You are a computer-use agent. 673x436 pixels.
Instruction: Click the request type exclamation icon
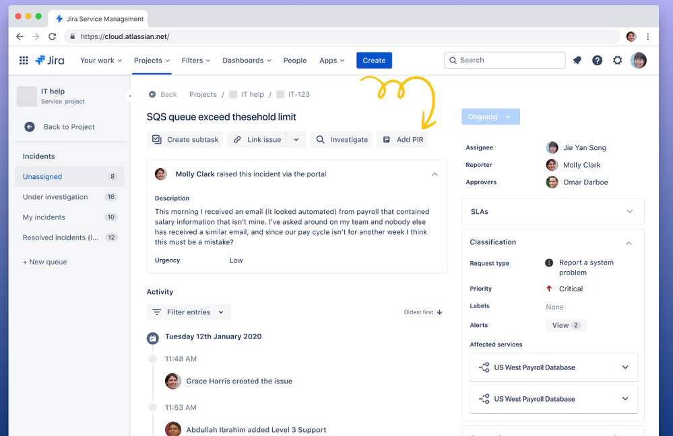[x=549, y=263]
